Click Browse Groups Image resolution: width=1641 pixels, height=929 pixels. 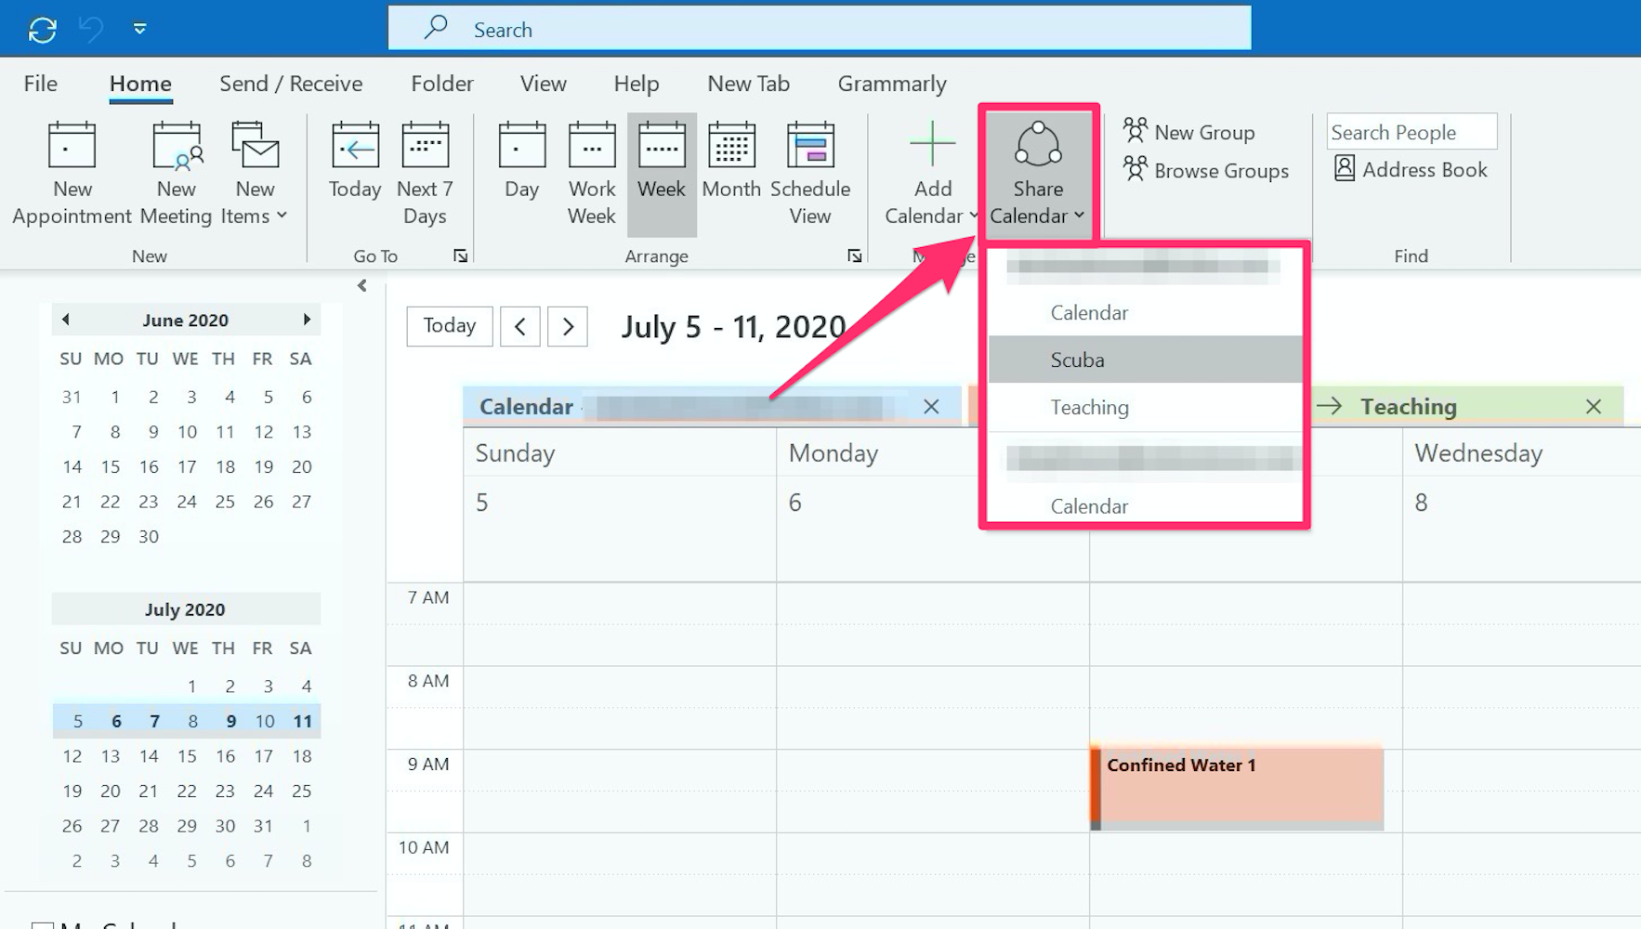[1206, 170]
